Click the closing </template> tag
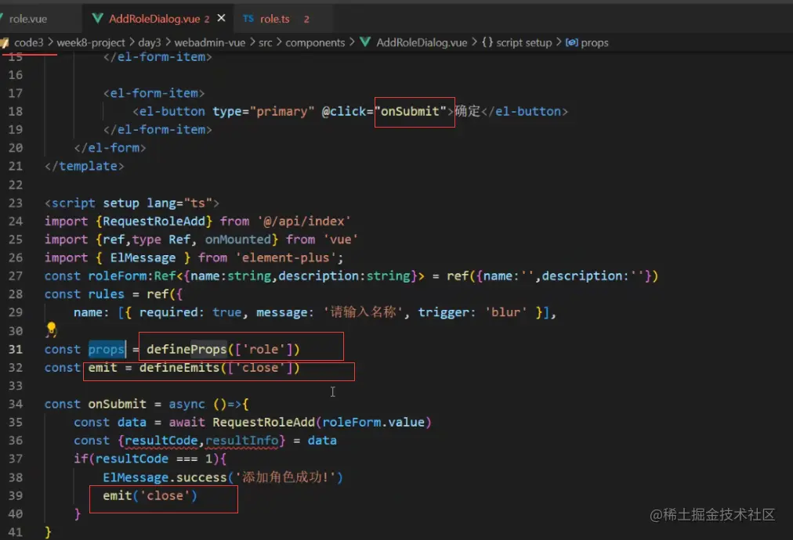The height and width of the screenshot is (540, 793). click(85, 166)
